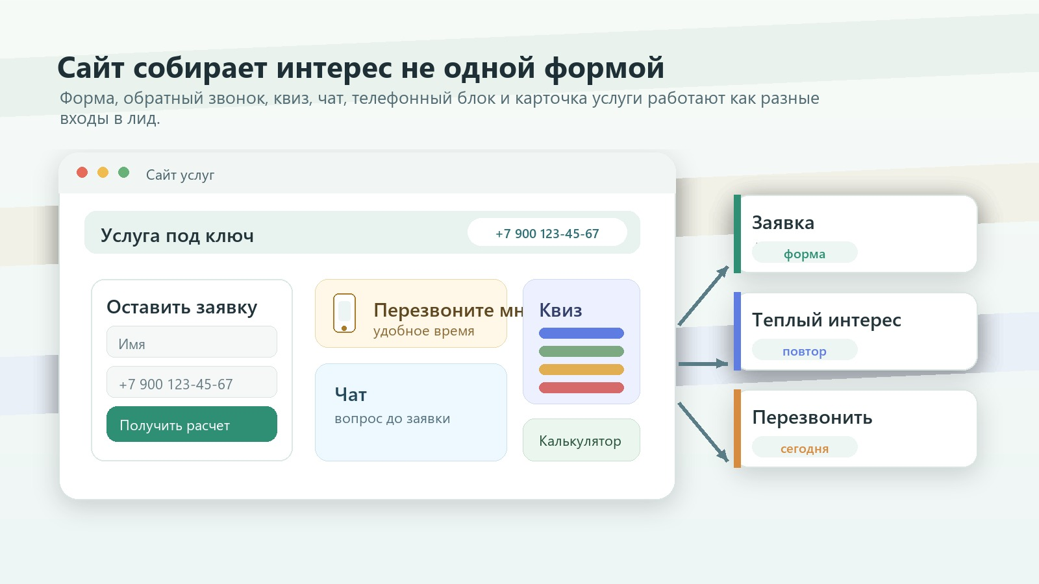Click the Перезвонить card heading
Viewport: 1039px width, 584px height.
click(812, 417)
